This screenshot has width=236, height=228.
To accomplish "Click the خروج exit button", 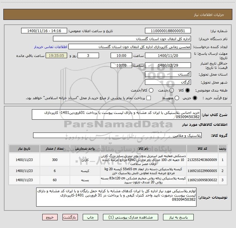I will [50, 217].
